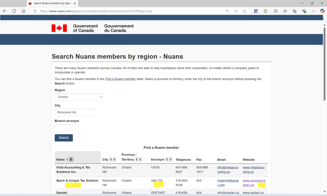Open the blue extension icon in toolbar

point(256,11)
